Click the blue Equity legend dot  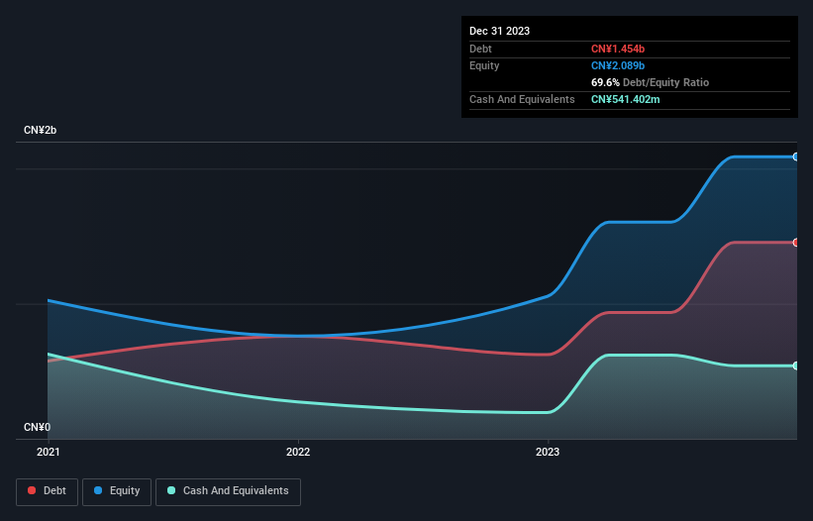(99, 491)
